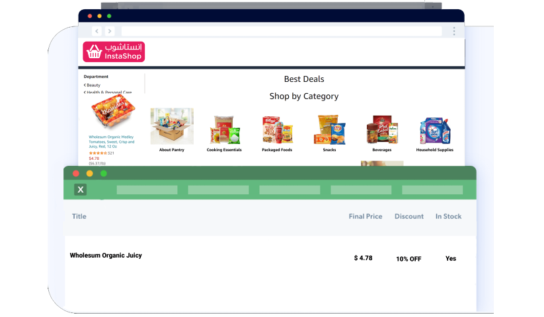The height and width of the screenshot is (317, 544).
Task: Click the InstaShop basket logo
Action: pyautogui.click(x=114, y=52)
